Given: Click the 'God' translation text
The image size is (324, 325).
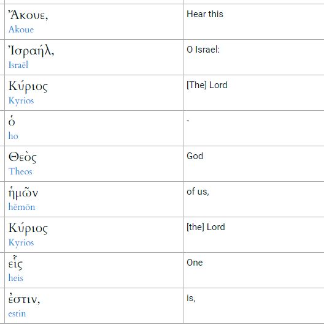Looking at the screenshot, I should (x=195, y=156).
